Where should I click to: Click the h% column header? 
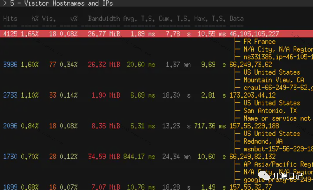[x=35, y=19]
